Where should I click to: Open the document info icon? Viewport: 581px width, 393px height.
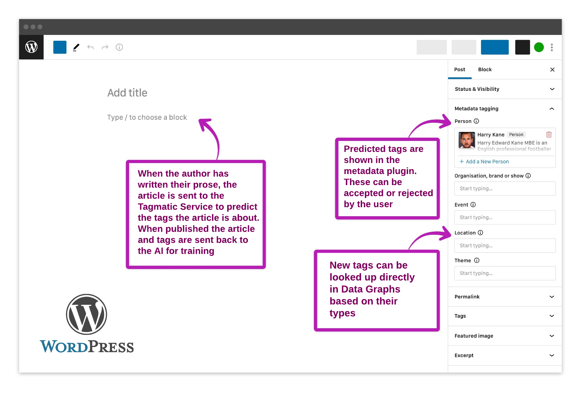[119, 47]
